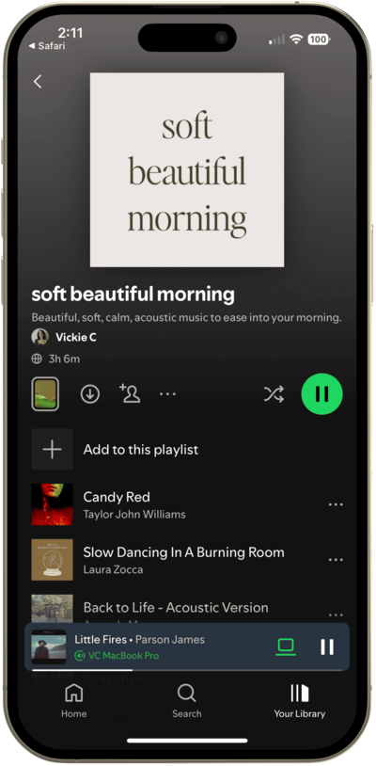Invite collaborators with the add-person icon
The width and height of the screenshot is (376, 766).
click(130, 393)
